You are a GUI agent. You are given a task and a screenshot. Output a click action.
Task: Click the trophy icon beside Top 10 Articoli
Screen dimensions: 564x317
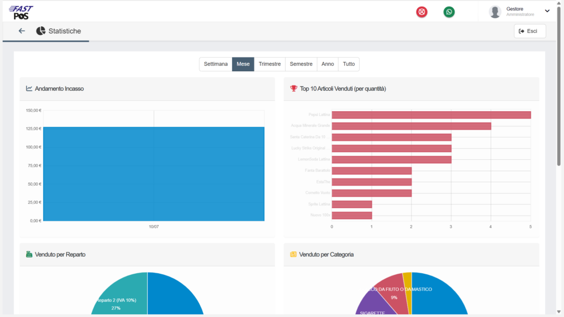tap(293, 89)
